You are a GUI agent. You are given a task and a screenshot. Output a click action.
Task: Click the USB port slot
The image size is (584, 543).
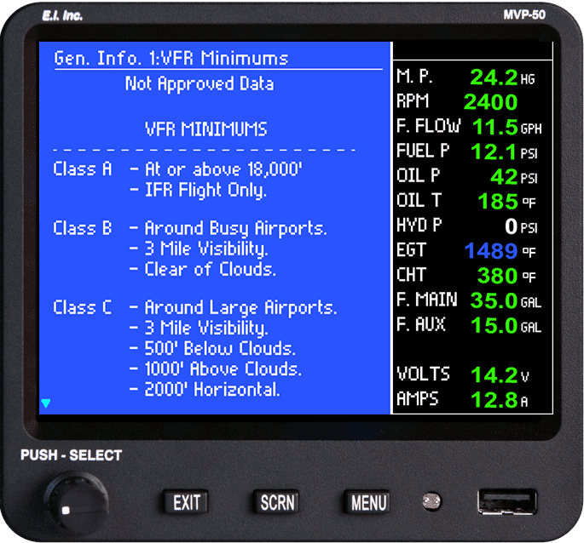(507, 502)
